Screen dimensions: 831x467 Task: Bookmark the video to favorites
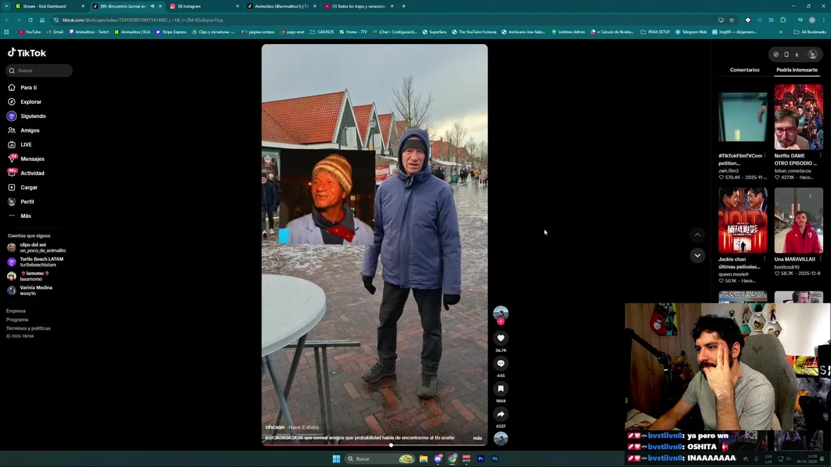coord(501,389)
